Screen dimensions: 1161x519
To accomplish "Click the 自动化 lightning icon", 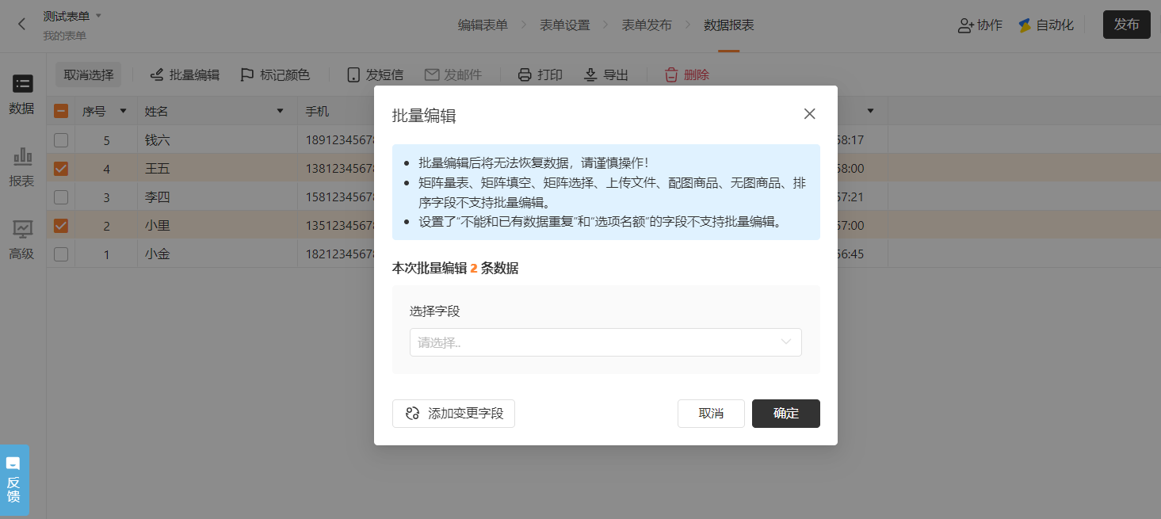I will 1025,25.
